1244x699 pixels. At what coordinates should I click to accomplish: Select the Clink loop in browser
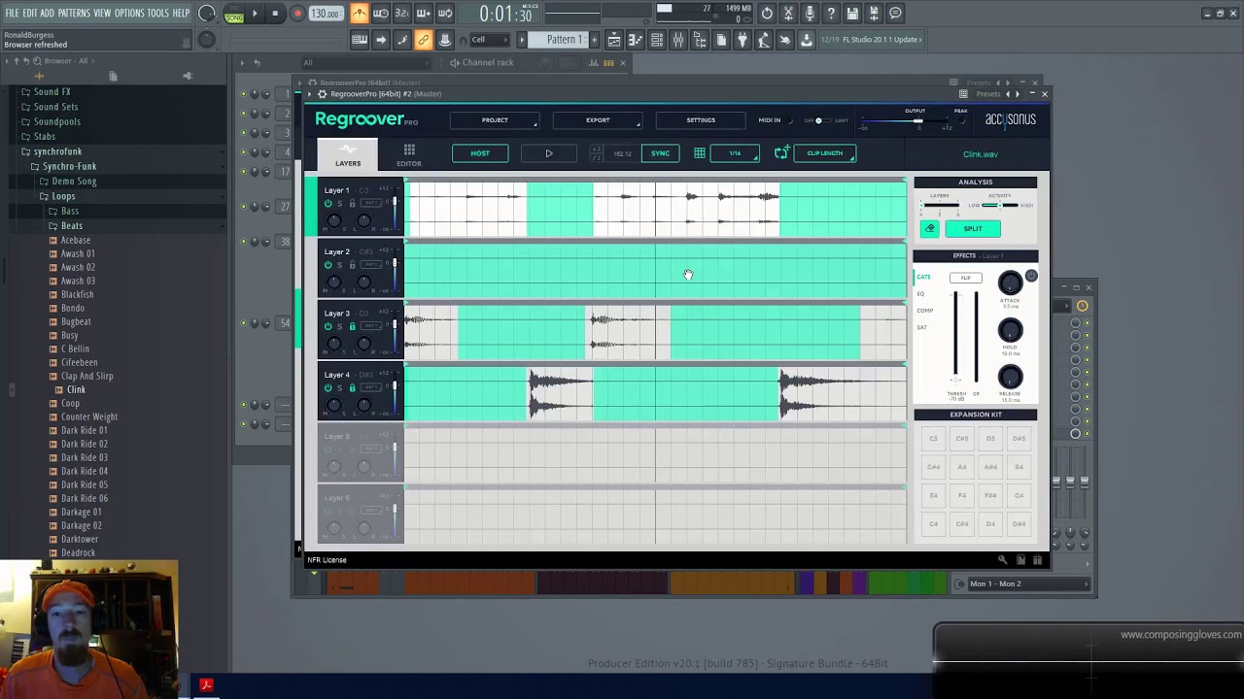click(76, 389)
